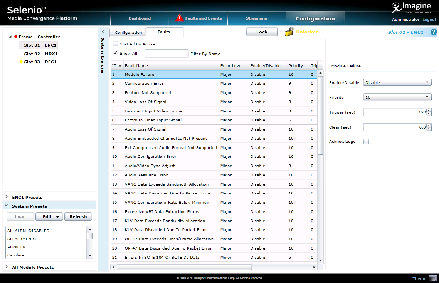Expand the ENC1 Presets section
Viewport: 439px width, 283px height.
point(7,197)
